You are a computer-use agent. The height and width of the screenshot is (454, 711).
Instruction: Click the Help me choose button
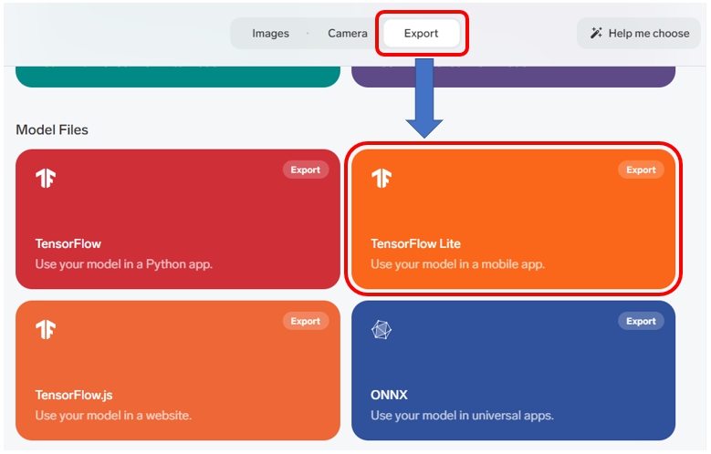[x=639, y=34]
